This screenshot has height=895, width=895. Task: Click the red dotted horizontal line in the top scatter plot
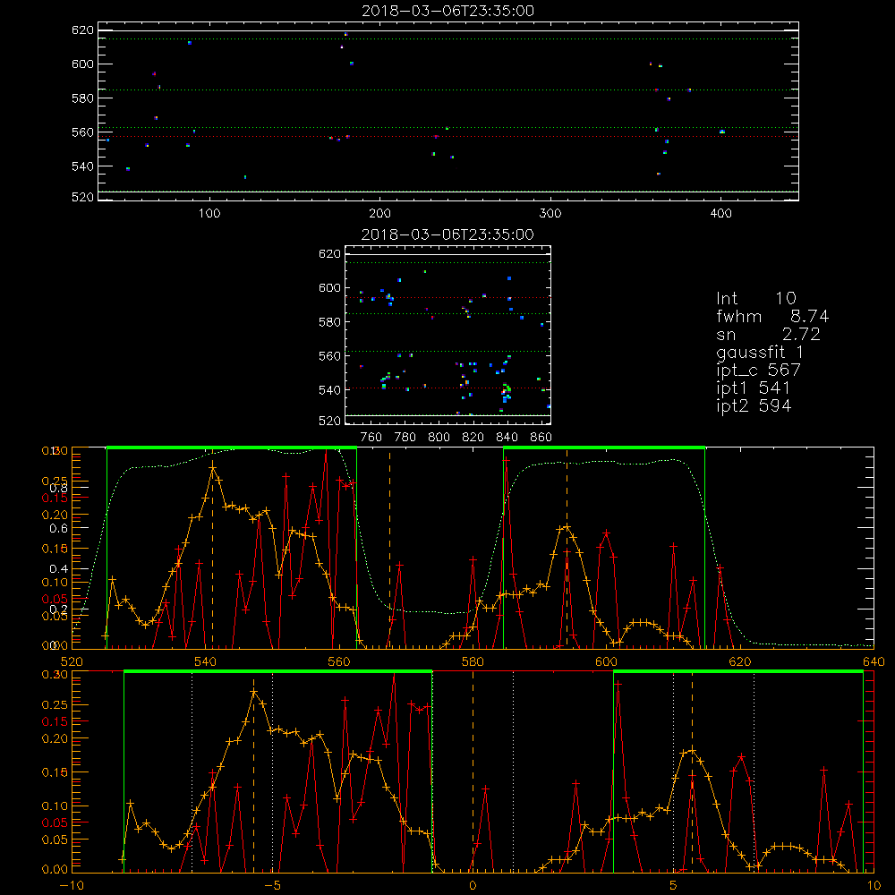(448, 136)
